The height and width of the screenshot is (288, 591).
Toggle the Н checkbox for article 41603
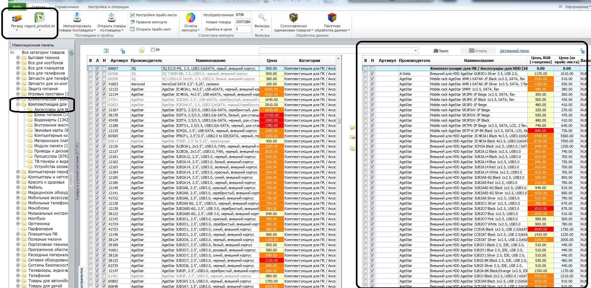pos(104,84)
